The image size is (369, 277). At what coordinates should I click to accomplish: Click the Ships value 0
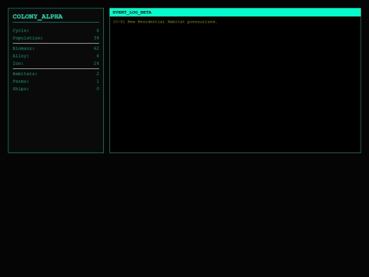[x=98, y=89]
